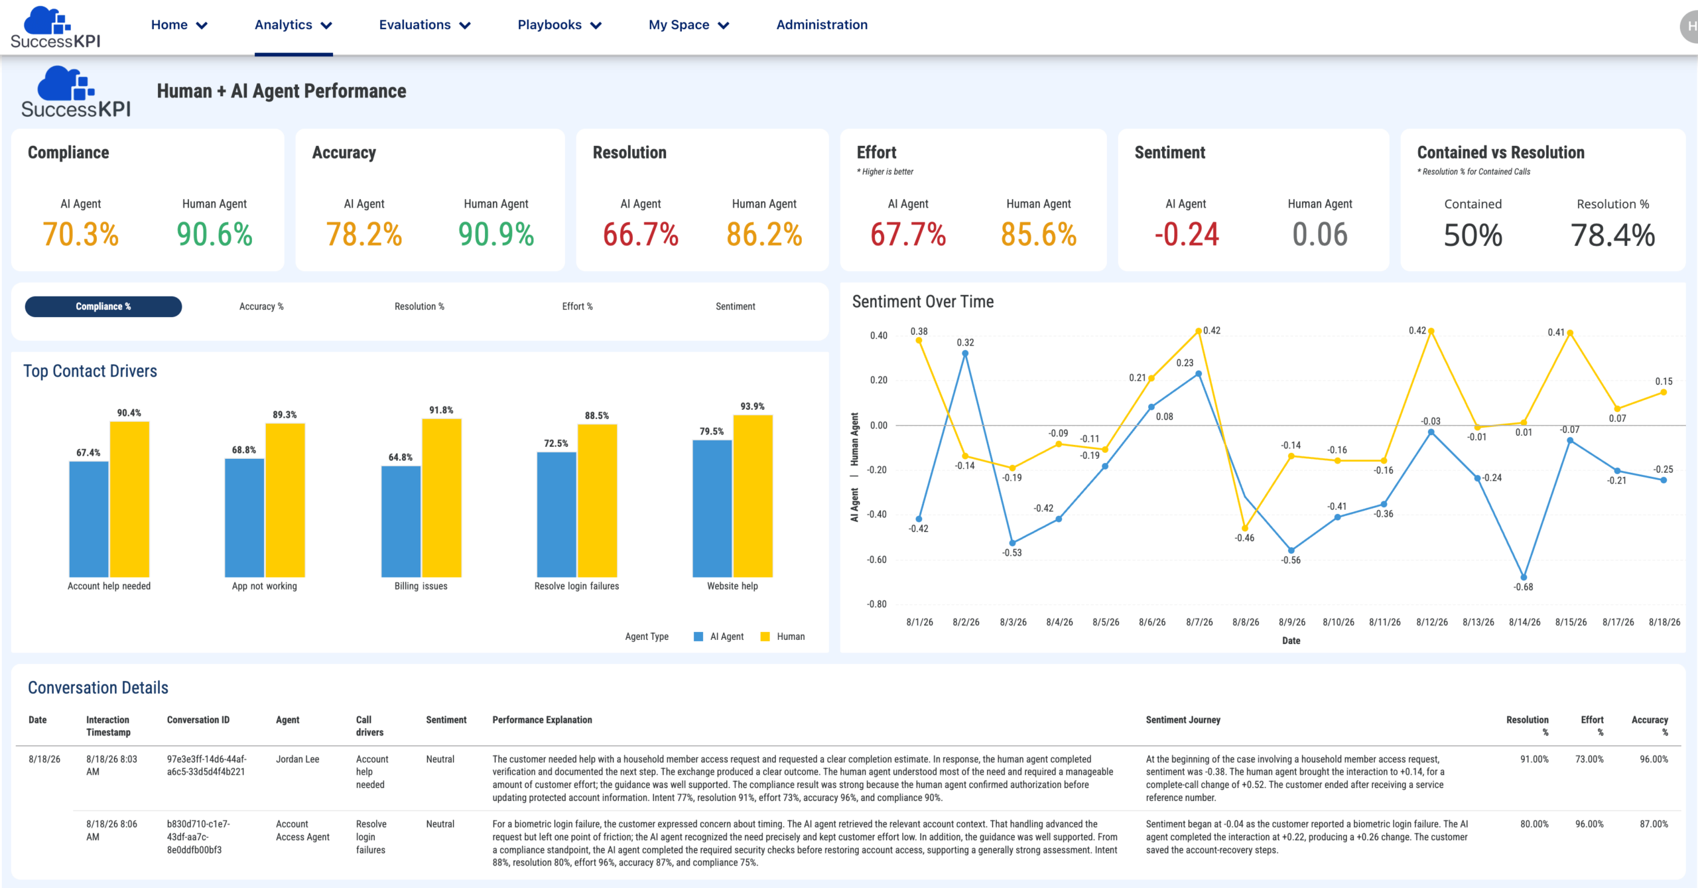Click the Human Agent Accuracy value 90.9%
Viewport: 1698px width, 888px height.
click(x=496, y=235)
